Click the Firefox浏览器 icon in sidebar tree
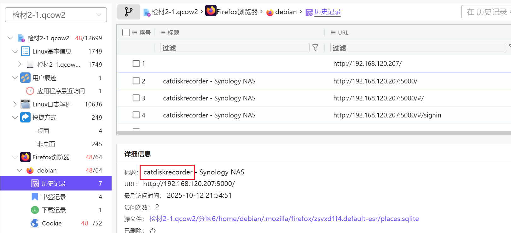Image resolution: width=511 pixels, height=233 pixels. tap(26, 157)
